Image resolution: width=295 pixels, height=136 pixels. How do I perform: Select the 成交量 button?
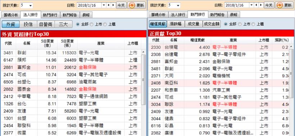pyautogui.click(x=194, y=24)
